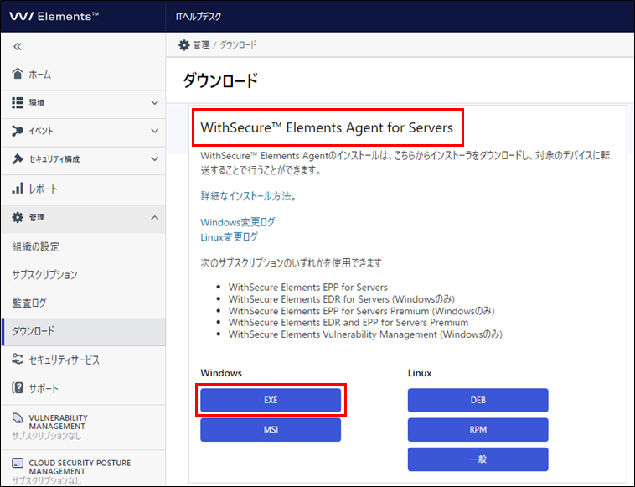Expand the イベント menu chevron
This screenshot has height=487, width=635.
point(155,131)
